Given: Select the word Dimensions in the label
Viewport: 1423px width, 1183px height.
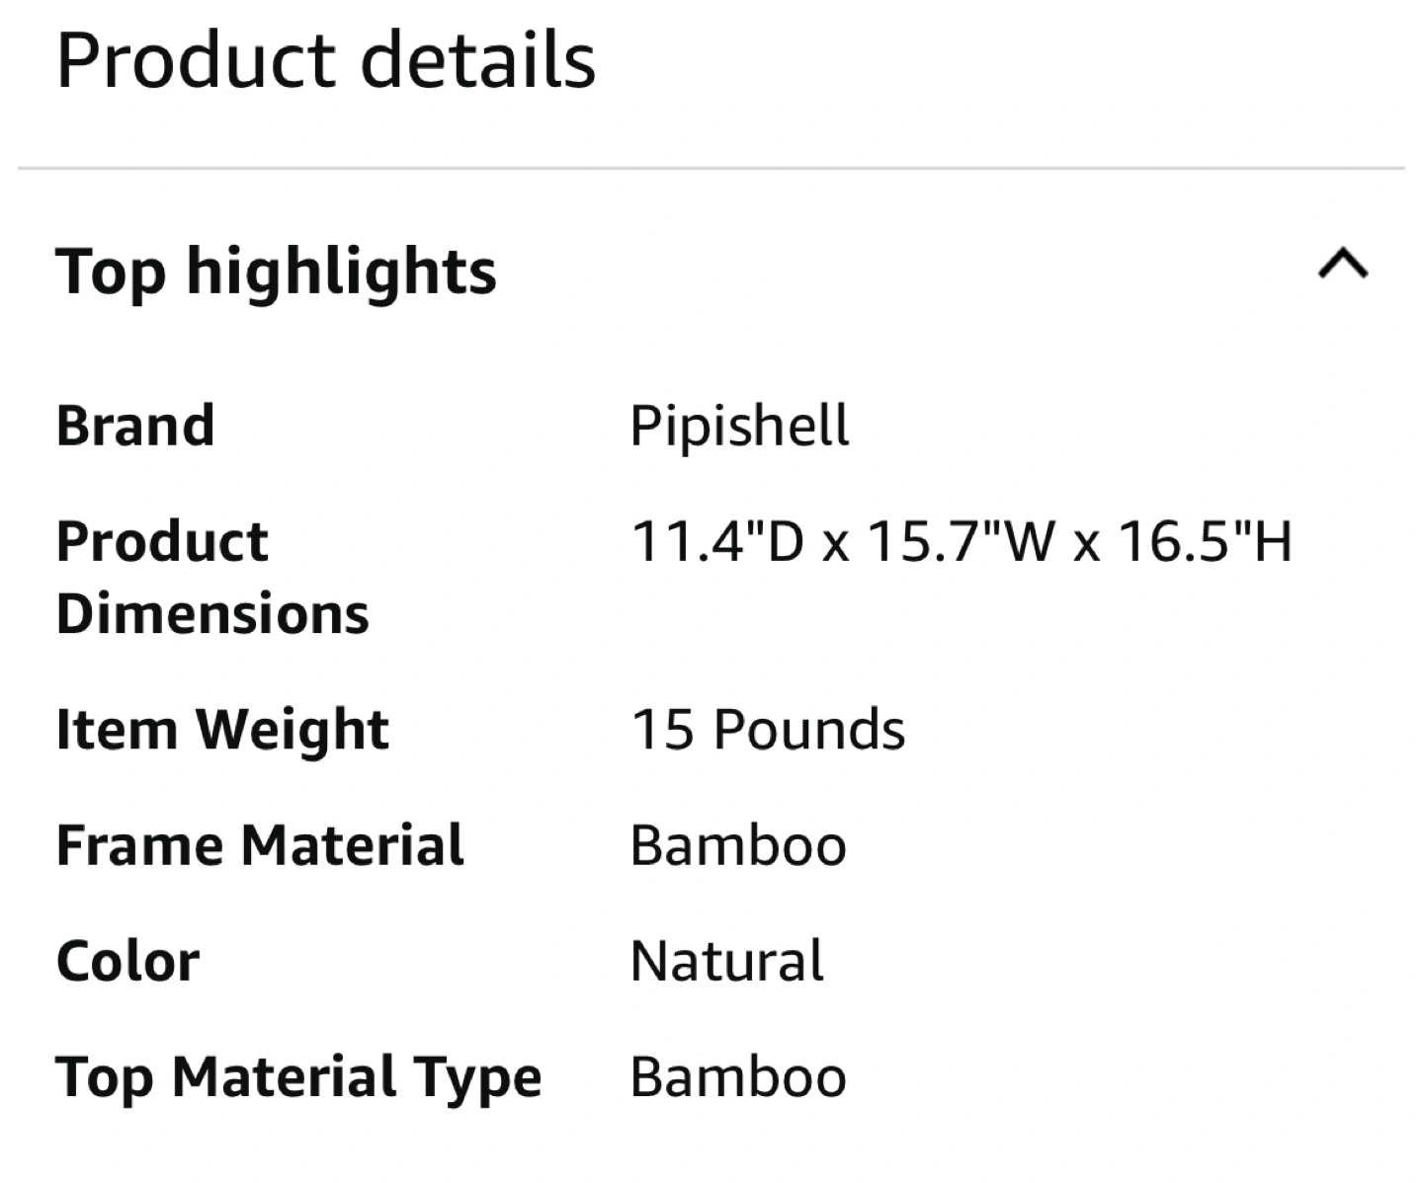Looking at the screenshot, I should pos(212,613).
